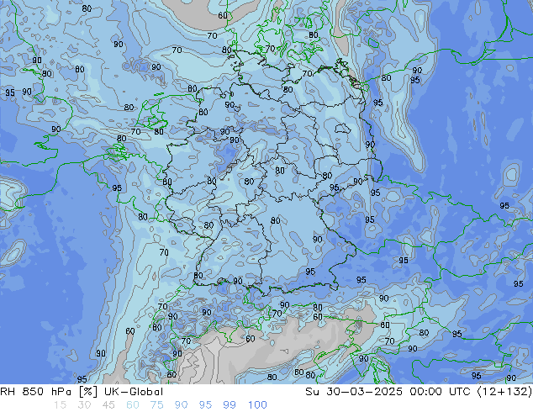Click the legend value 30
Viewport: 533px width, 412px height.
[x=84, y=405]
